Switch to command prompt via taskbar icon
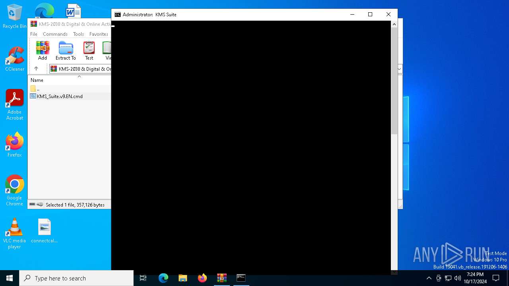This screenshot has height=286, width=509. (241, 278)
